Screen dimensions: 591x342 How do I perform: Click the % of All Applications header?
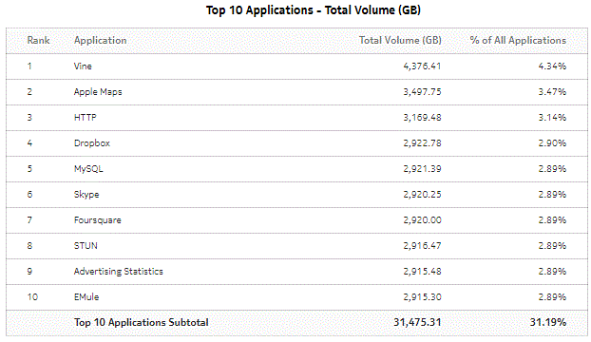[518, 40]
